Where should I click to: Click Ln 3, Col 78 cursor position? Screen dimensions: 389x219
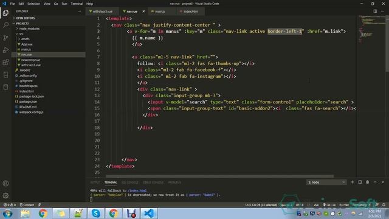261,205
